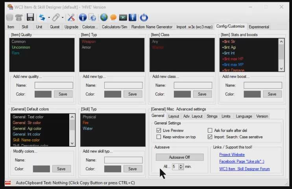Screen dimensions: 292x189
Task: Click the Autosave Off button
Action: pyautogui.click(x=179, y=157)
